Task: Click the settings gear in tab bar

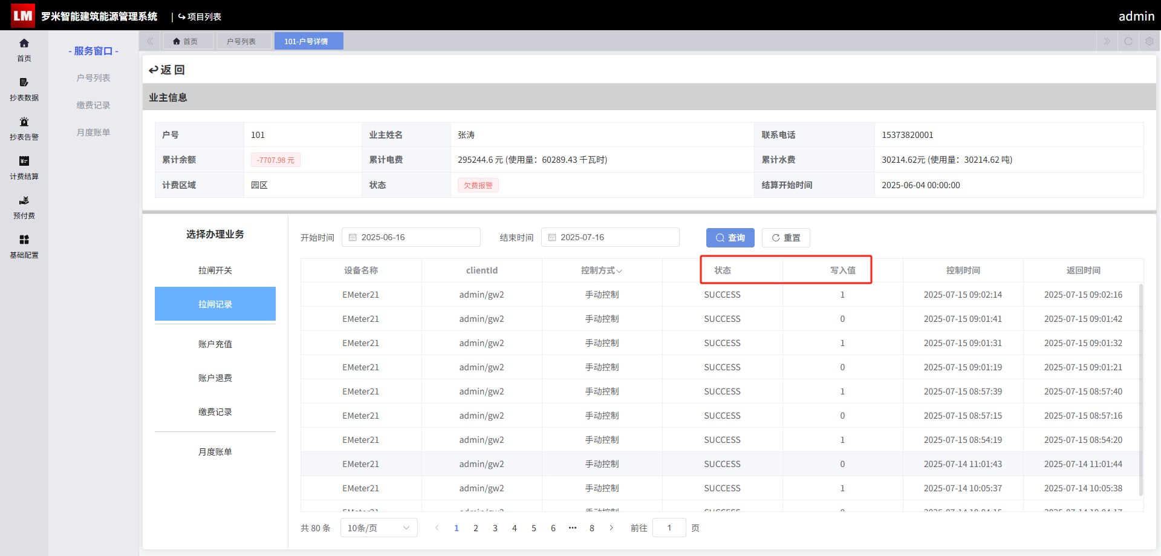Action: (1150, 41)
